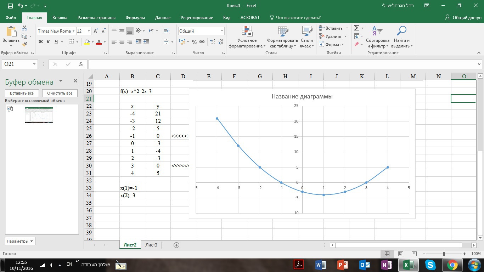Switch to Page Layout view in status bar

400,254
